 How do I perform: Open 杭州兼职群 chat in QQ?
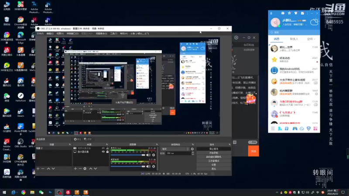tap(294, 92)
